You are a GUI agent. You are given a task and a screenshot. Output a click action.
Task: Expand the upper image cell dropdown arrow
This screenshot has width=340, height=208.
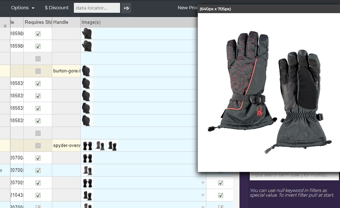click(x=203, y=183)
